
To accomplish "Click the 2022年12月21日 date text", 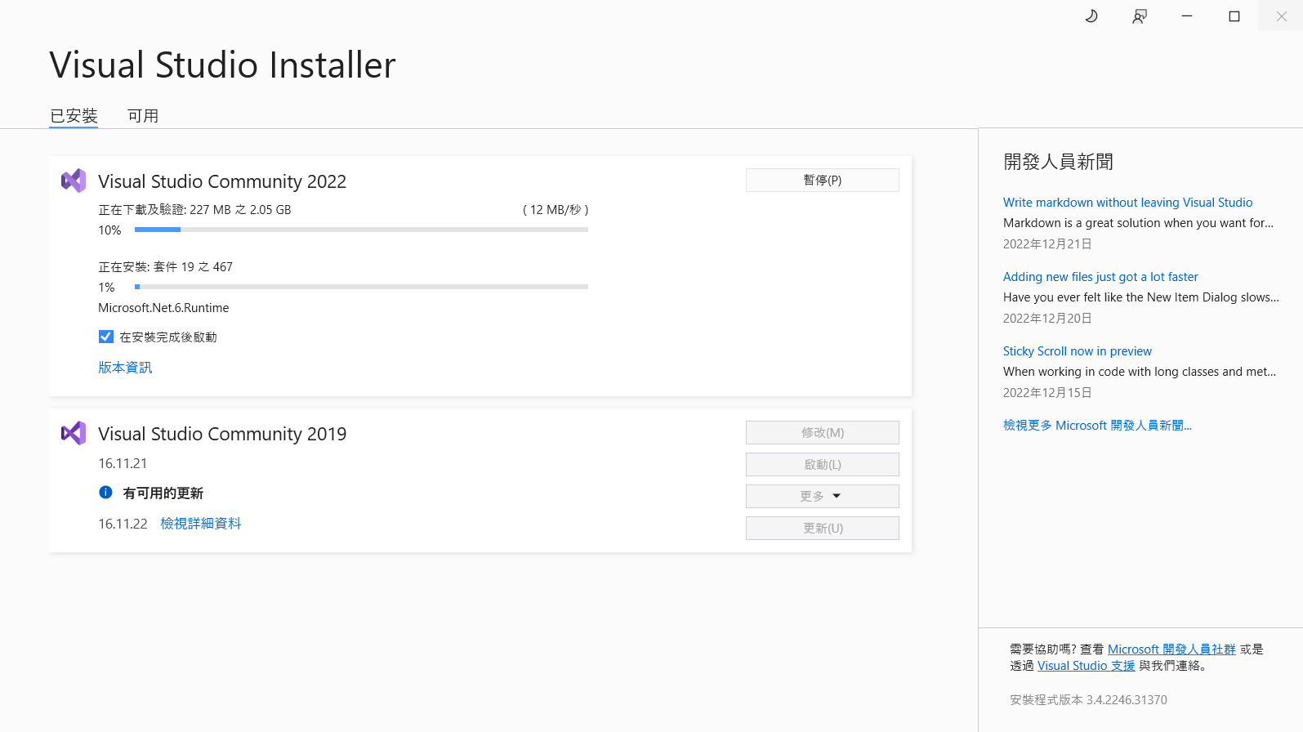I will pyautogui.click(x=1047, y=244).
